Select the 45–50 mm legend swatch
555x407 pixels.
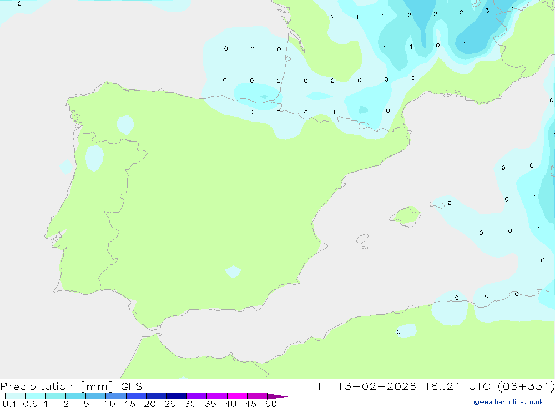pos(258,396)
